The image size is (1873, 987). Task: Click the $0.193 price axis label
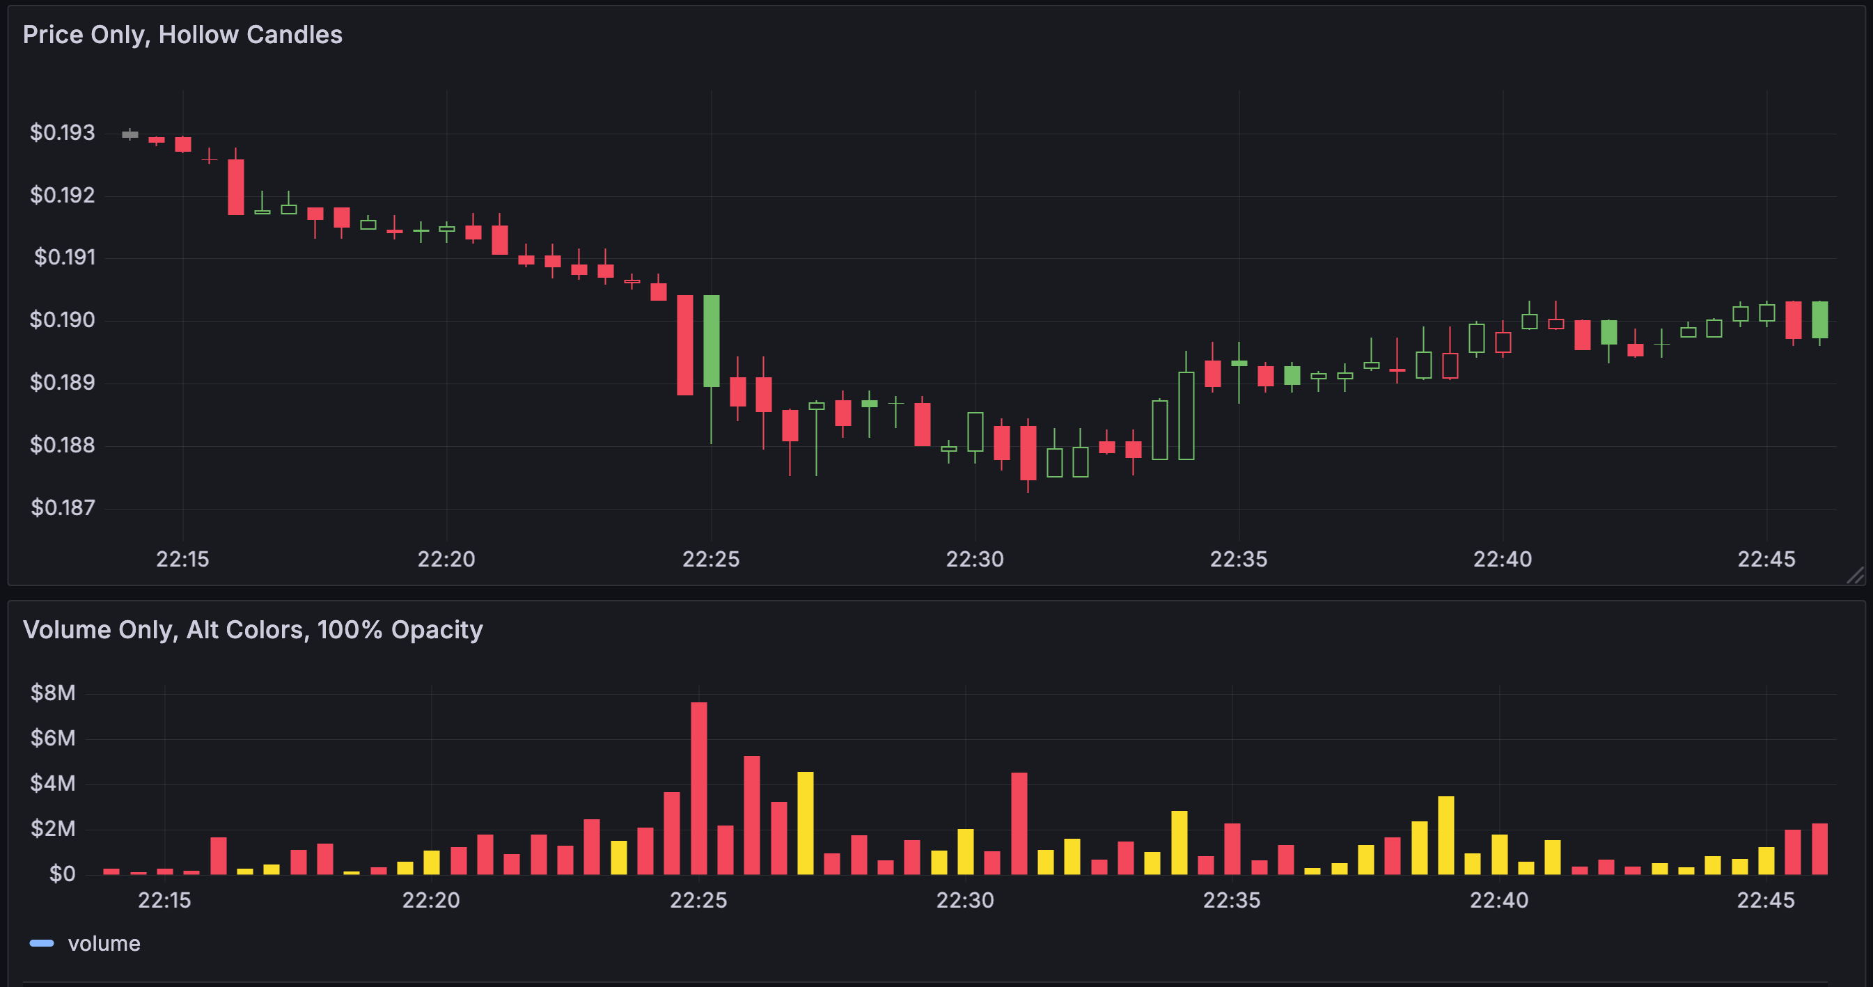point(62,132)
